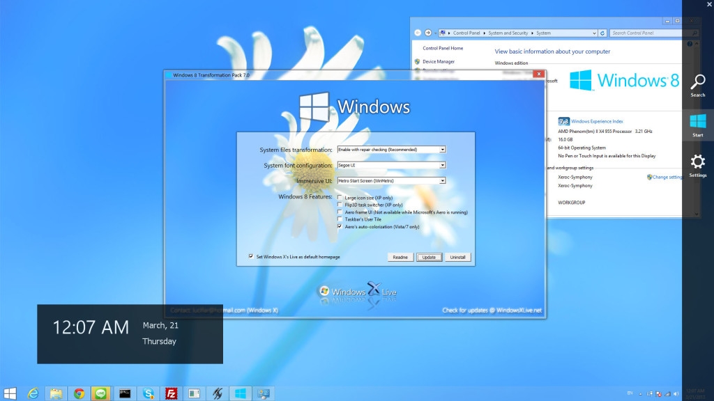Click Control Panel breadcrumb in address bar
Viewport: 714px width, 401px height.
point(466,33)
